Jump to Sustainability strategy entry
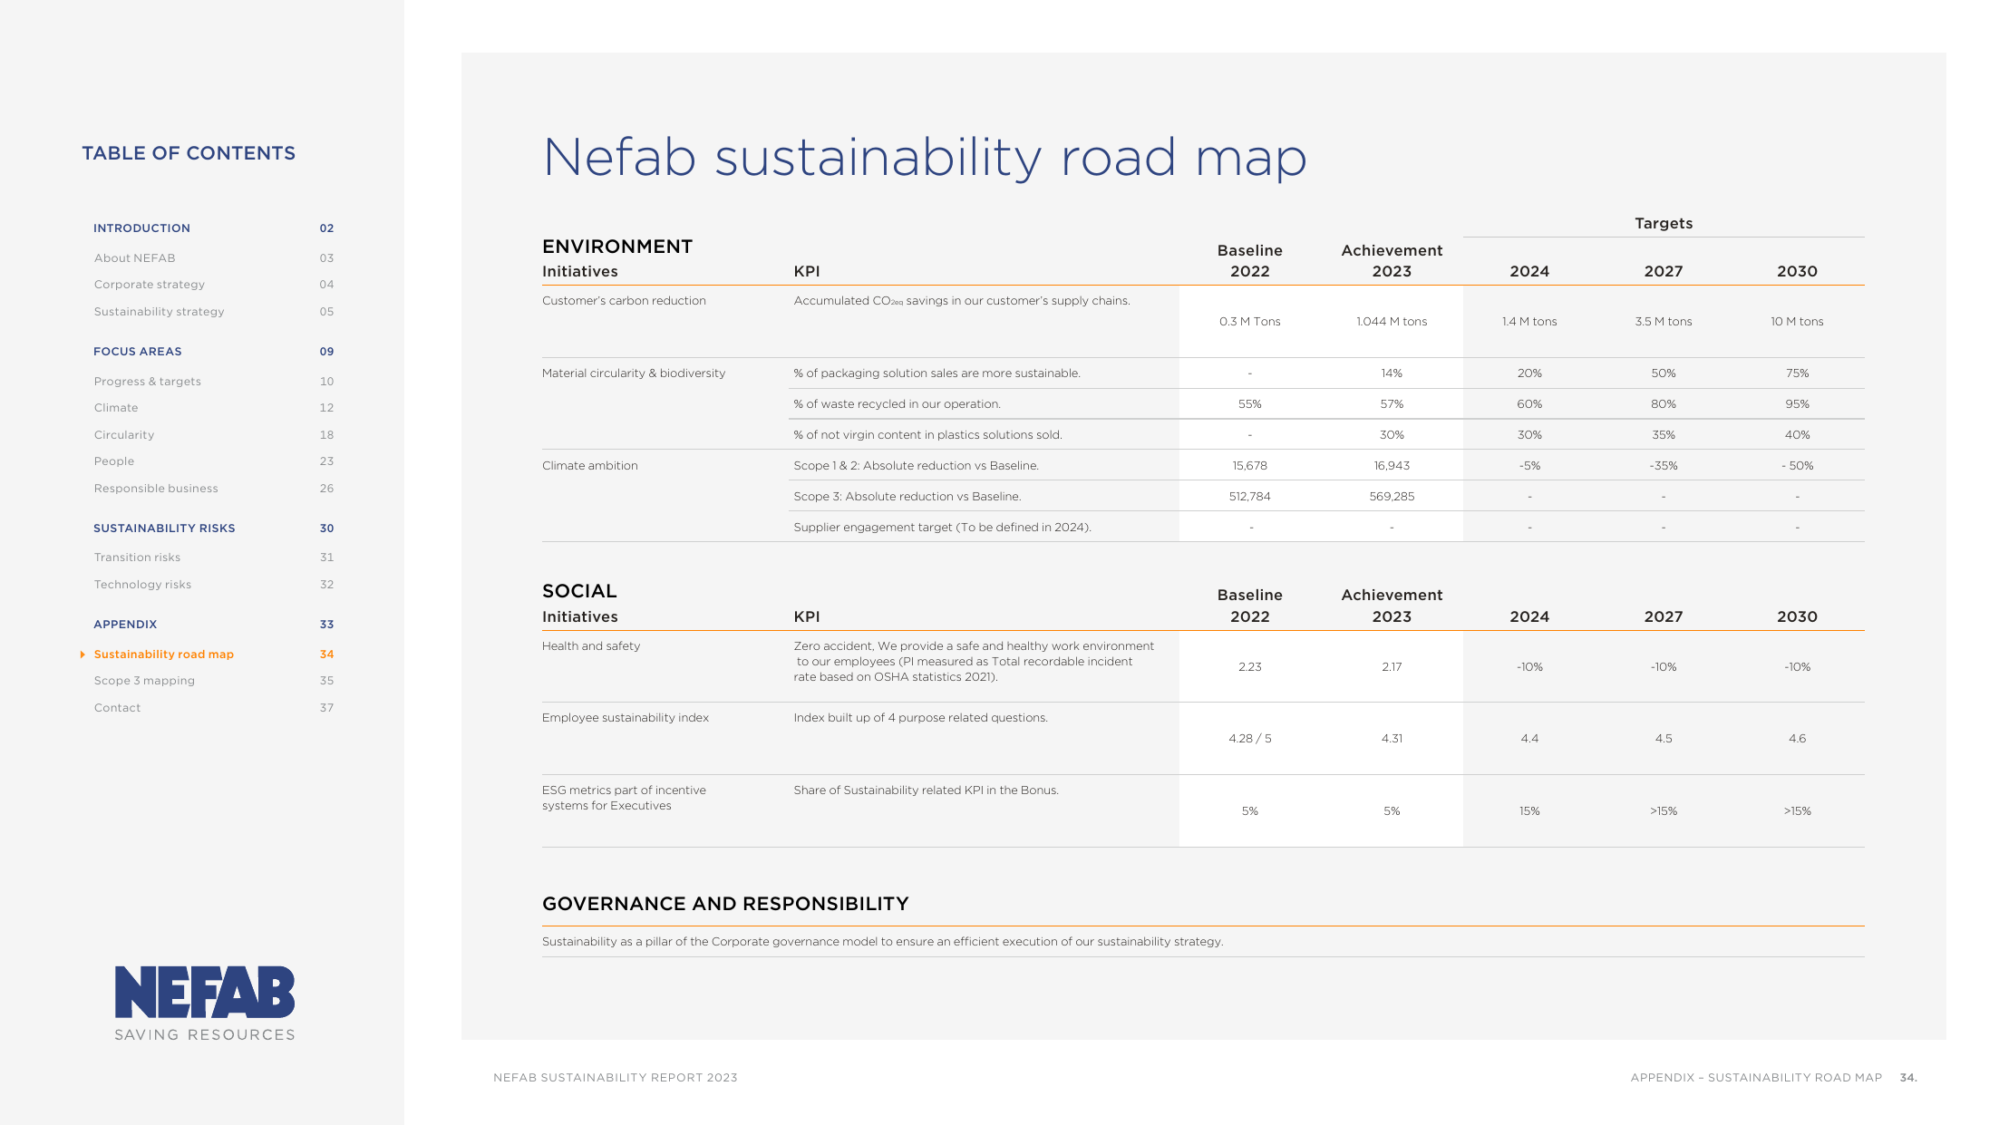The width and height of the screenshot is (1999, 1125). (x=159, y=312)
